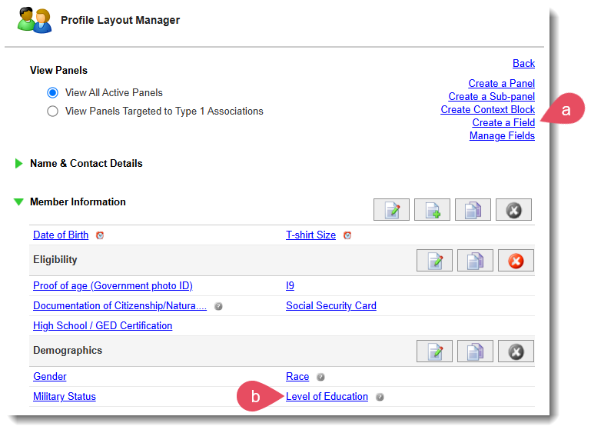Edit the Demographics sub-panel
This screenshot has width=591, height=433.
point(434,351)
